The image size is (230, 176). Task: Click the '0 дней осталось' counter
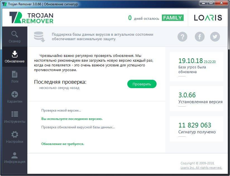[x=143, y=18]
